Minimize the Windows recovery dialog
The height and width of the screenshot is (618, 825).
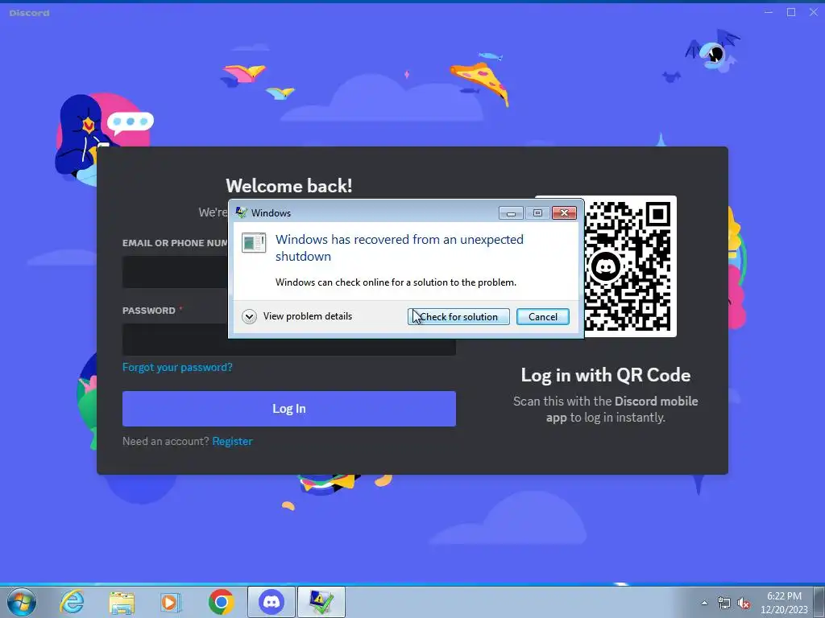pos(510,212)
